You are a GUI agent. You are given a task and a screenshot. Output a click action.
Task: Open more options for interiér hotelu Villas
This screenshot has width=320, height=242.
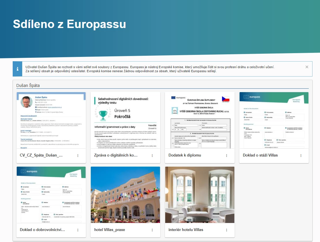pyautogui.click(x=227, y=230)
